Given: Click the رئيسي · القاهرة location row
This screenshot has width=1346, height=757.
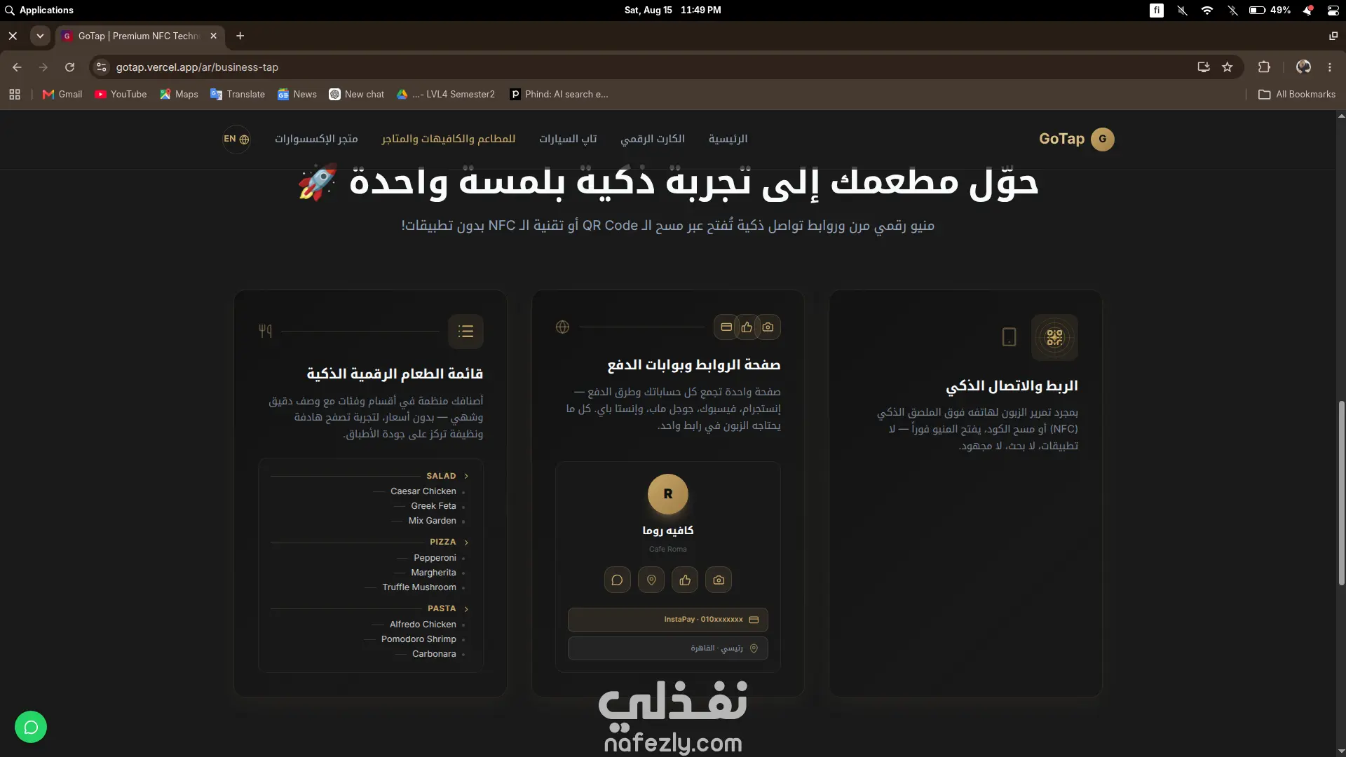Looking at the screenshot, I should (668, 648).
